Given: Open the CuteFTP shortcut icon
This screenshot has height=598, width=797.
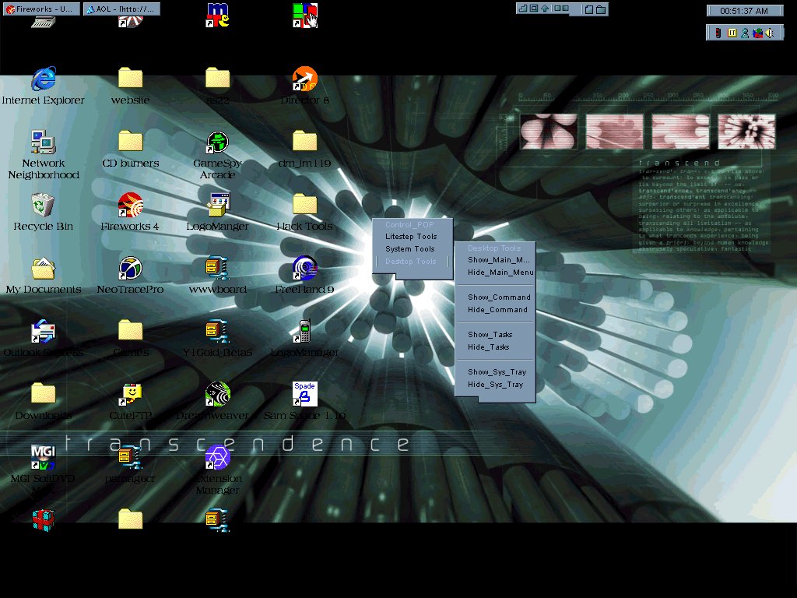Looking at the screenshot, I should (x=130, y=395).
